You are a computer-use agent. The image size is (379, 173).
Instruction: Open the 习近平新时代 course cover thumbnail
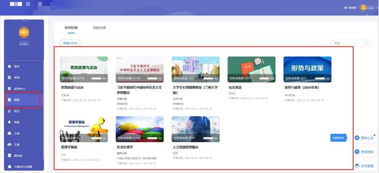[140, 69]
